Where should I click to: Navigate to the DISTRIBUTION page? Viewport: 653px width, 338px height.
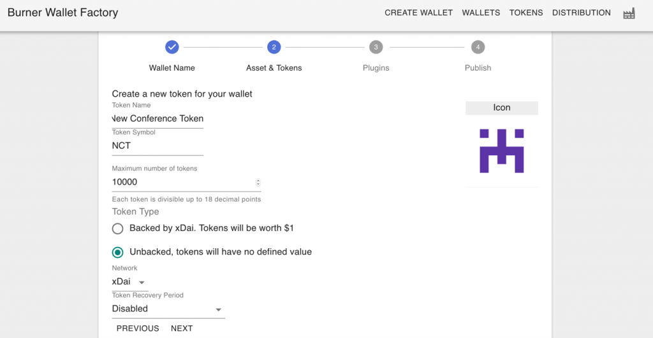[x=582, y=13]
